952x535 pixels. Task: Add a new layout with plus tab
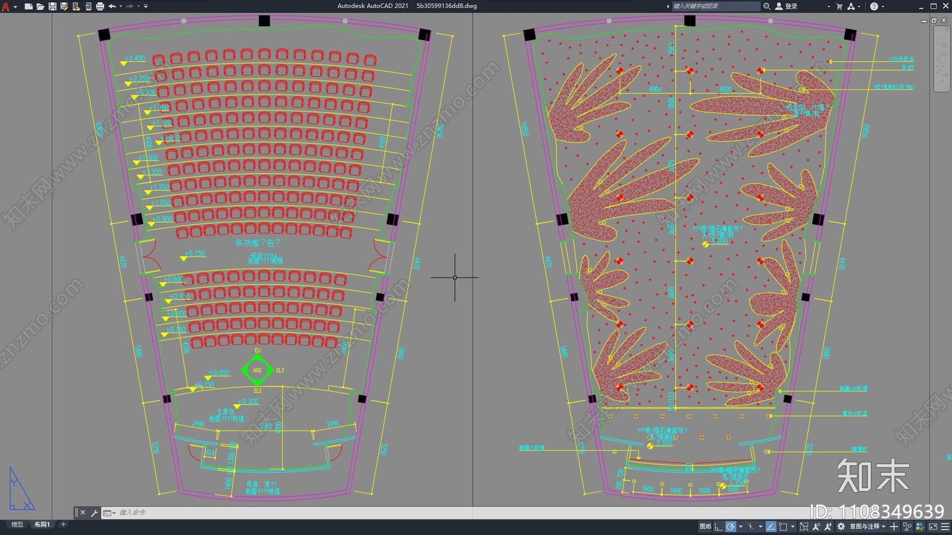click(x=63, y=524)
